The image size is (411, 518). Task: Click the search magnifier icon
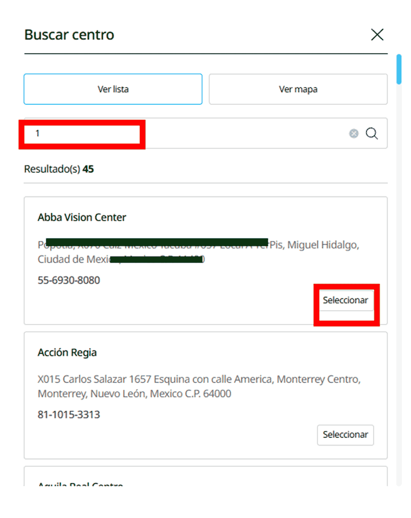(x=372, y=133)
